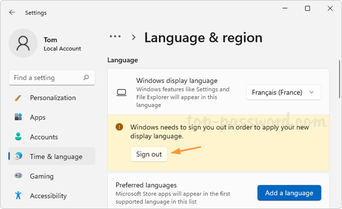
Task: Click the Accounts person icon
Action: pyautogui.click(x=18, y=136)
